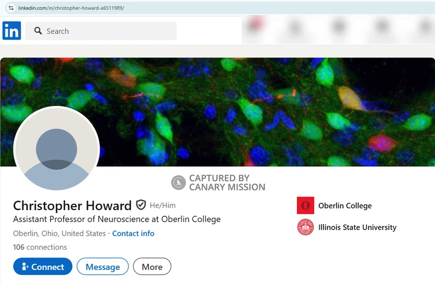View the 106 connections link

(40, 247)
